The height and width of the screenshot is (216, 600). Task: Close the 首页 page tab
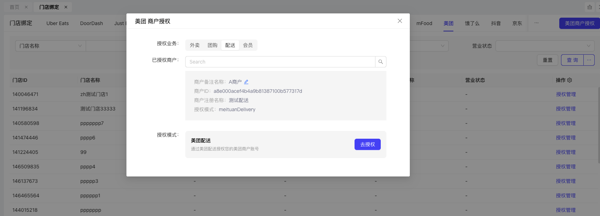(26, 7)
